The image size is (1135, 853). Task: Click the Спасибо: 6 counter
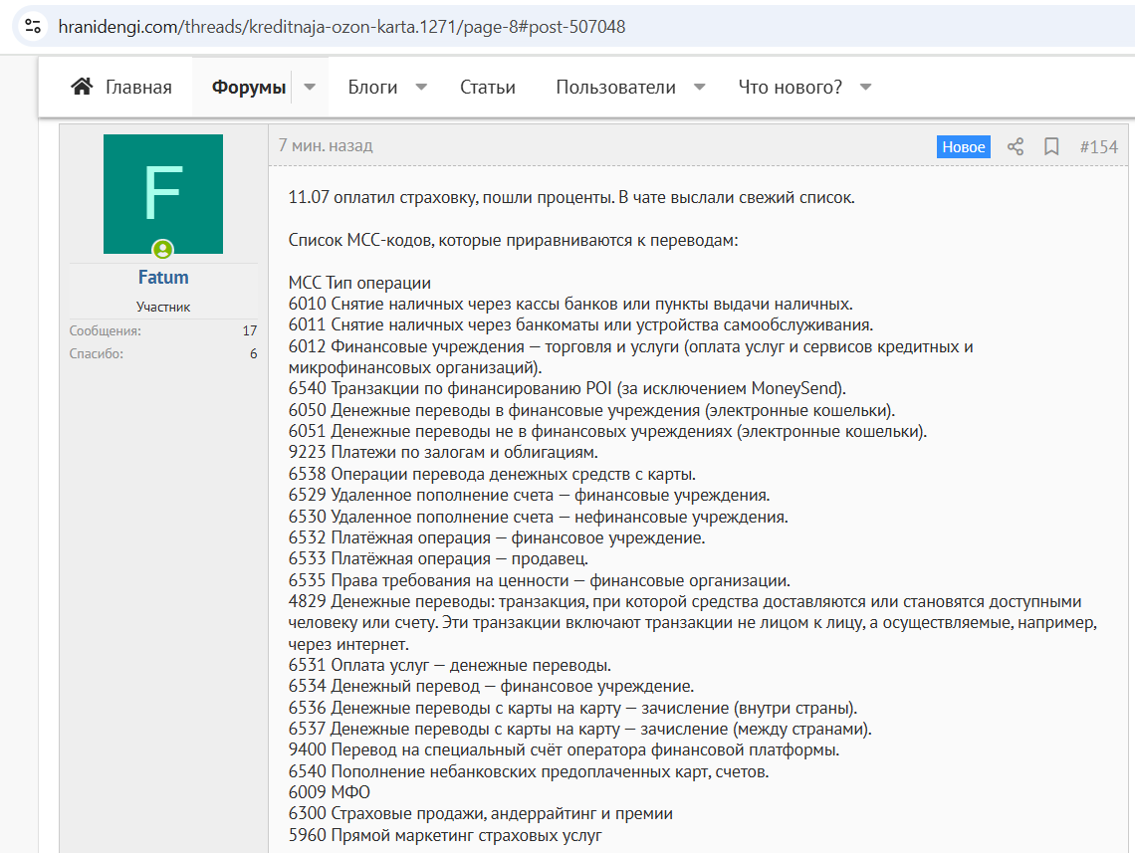point(163,353)
